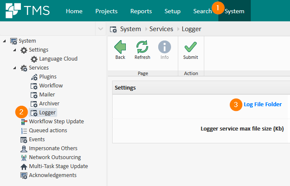Select the Multi-Task Stage Update item
290x186 pixels.
click(58, 166)
